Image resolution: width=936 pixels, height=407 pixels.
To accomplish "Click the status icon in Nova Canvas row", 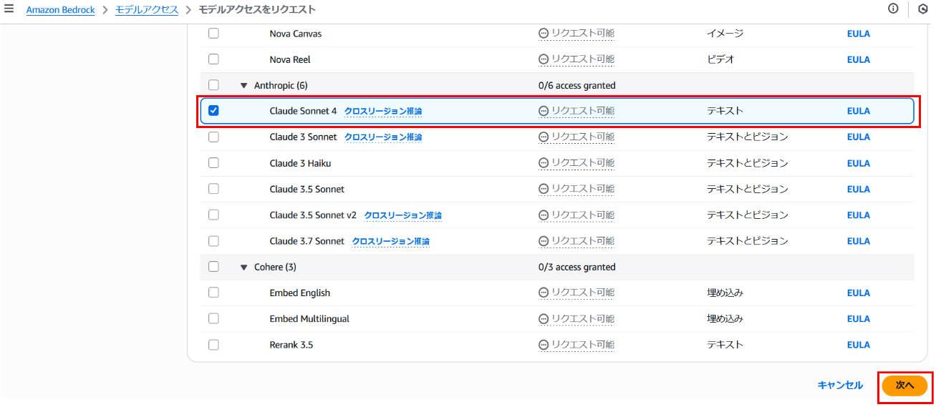I will (x=544, y=33).
